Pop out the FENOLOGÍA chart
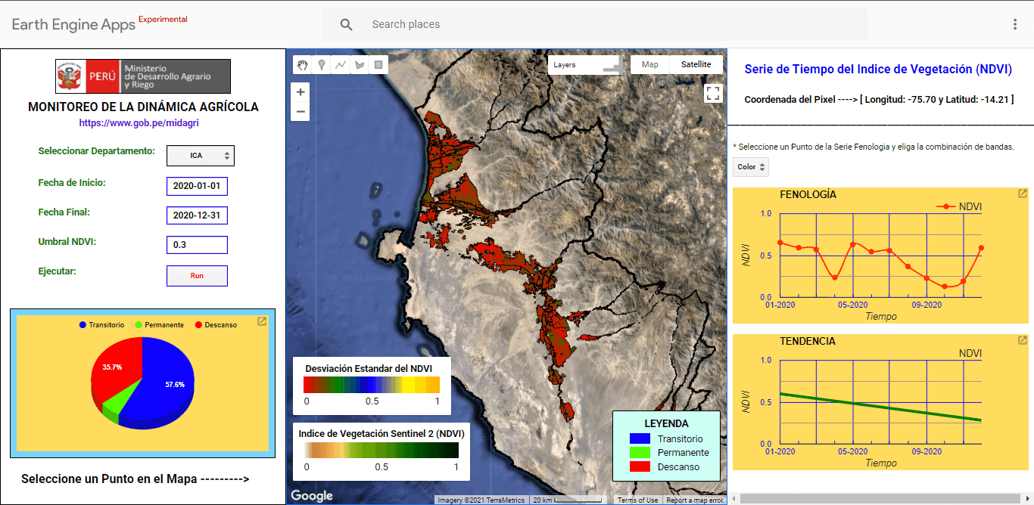 [1022, 194]
